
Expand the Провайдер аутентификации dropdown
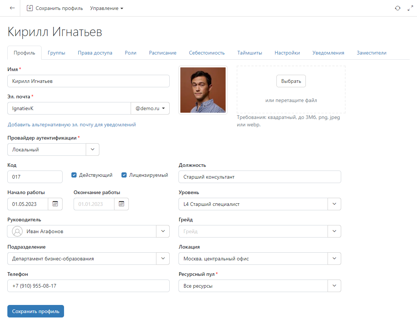pos(92,150)
